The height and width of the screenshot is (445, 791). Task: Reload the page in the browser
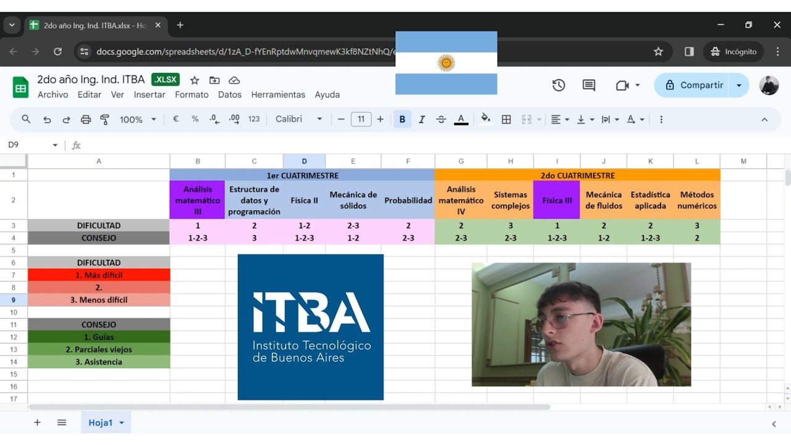tap(57, 52)
